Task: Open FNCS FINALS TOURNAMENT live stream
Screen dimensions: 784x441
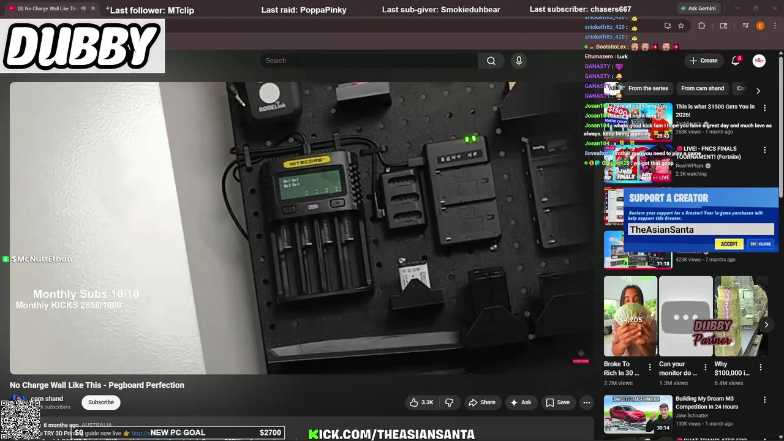Action: 709,153
